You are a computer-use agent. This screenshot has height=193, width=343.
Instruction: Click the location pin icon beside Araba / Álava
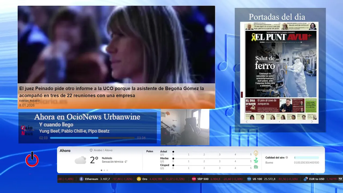click(x=91, y=150)
